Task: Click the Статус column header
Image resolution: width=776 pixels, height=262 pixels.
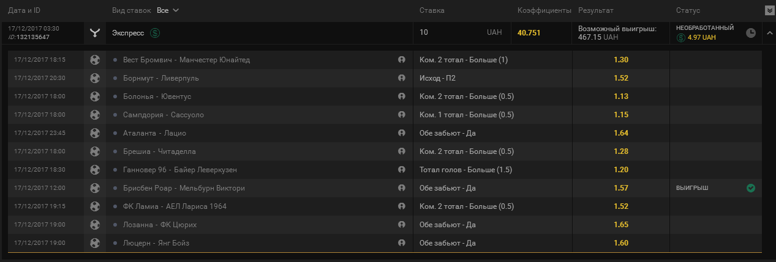Action: point(688,10)
